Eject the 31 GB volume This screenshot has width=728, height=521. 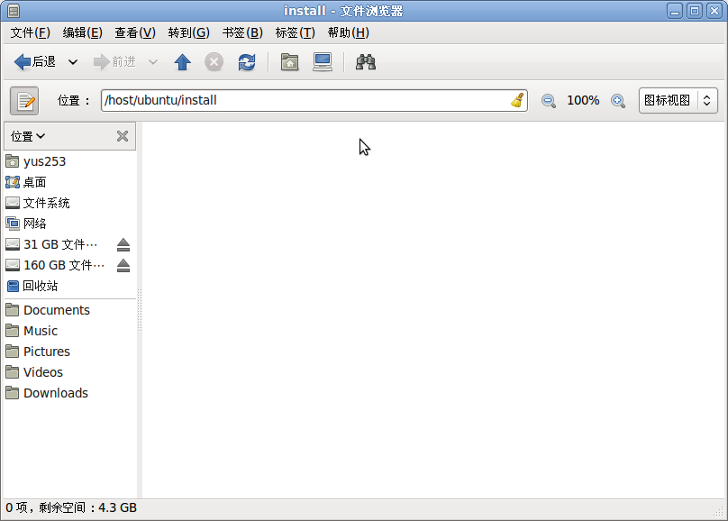pos(123,244)
